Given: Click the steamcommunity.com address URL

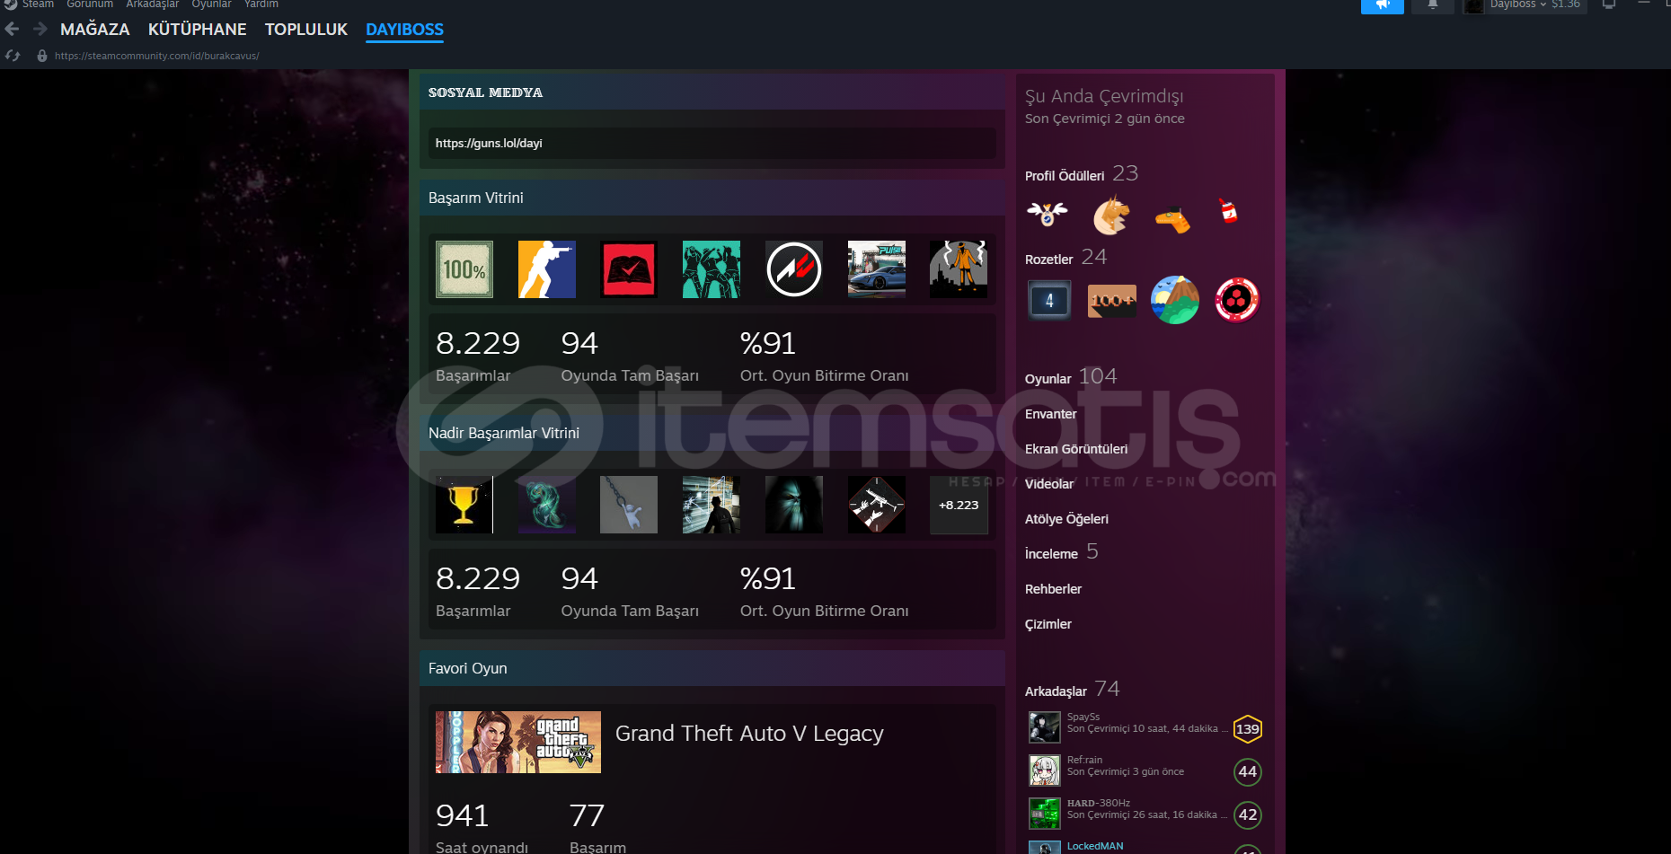Looking at the screenshot, I should [157, 56].
